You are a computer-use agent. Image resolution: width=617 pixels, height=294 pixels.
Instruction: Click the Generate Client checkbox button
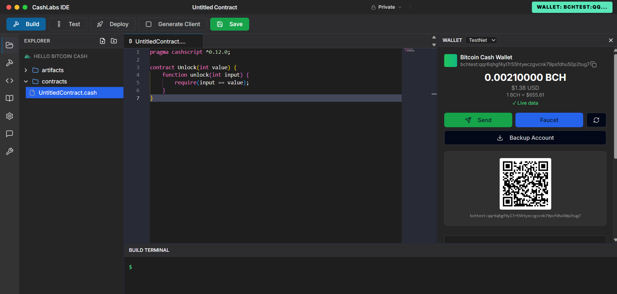173,24
